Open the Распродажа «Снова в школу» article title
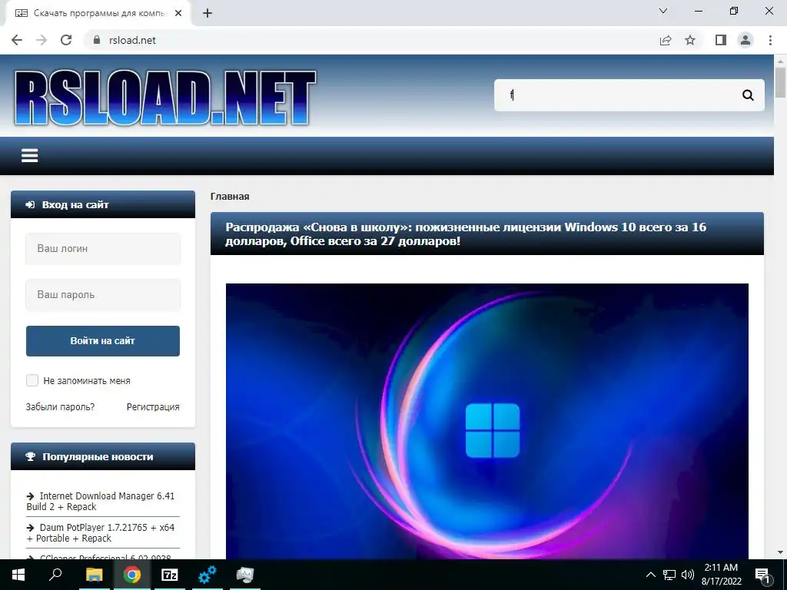787x590 pixels. point(466,234)
